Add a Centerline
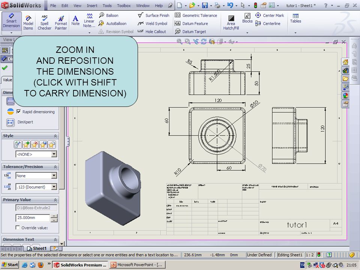 coord(268,23)
